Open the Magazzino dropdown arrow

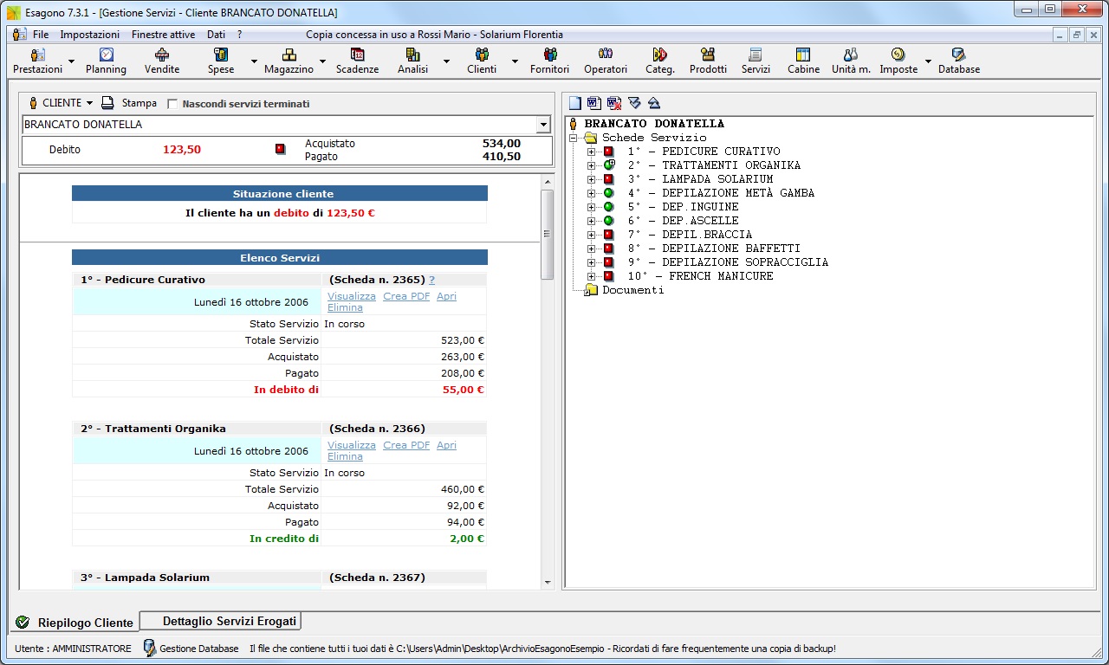point(322,61)
